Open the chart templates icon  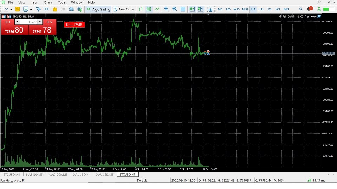(26, 9)
